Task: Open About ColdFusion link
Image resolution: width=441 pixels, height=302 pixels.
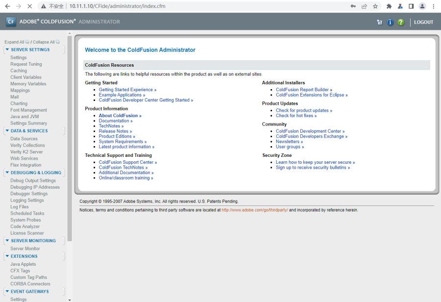Action: [x=120, y=115]
